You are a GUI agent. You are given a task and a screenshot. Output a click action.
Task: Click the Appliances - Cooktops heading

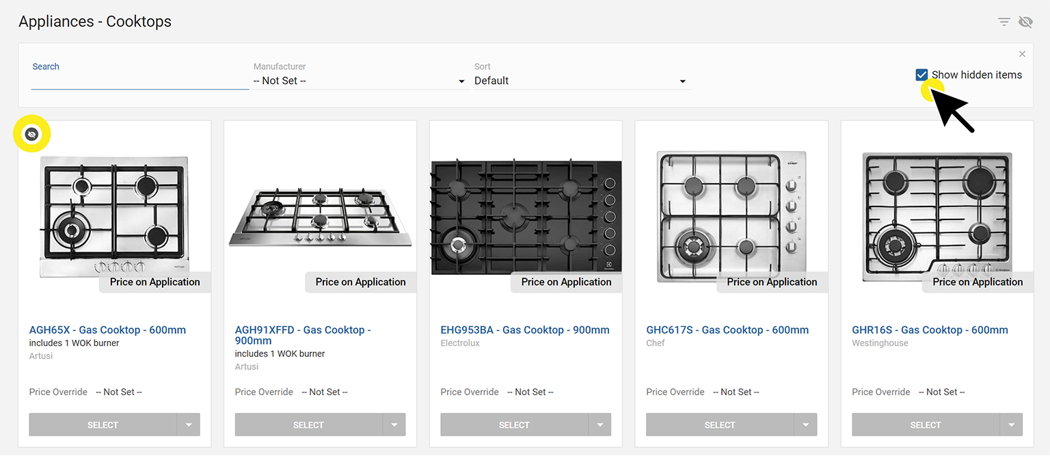click(x=95, y=22)
